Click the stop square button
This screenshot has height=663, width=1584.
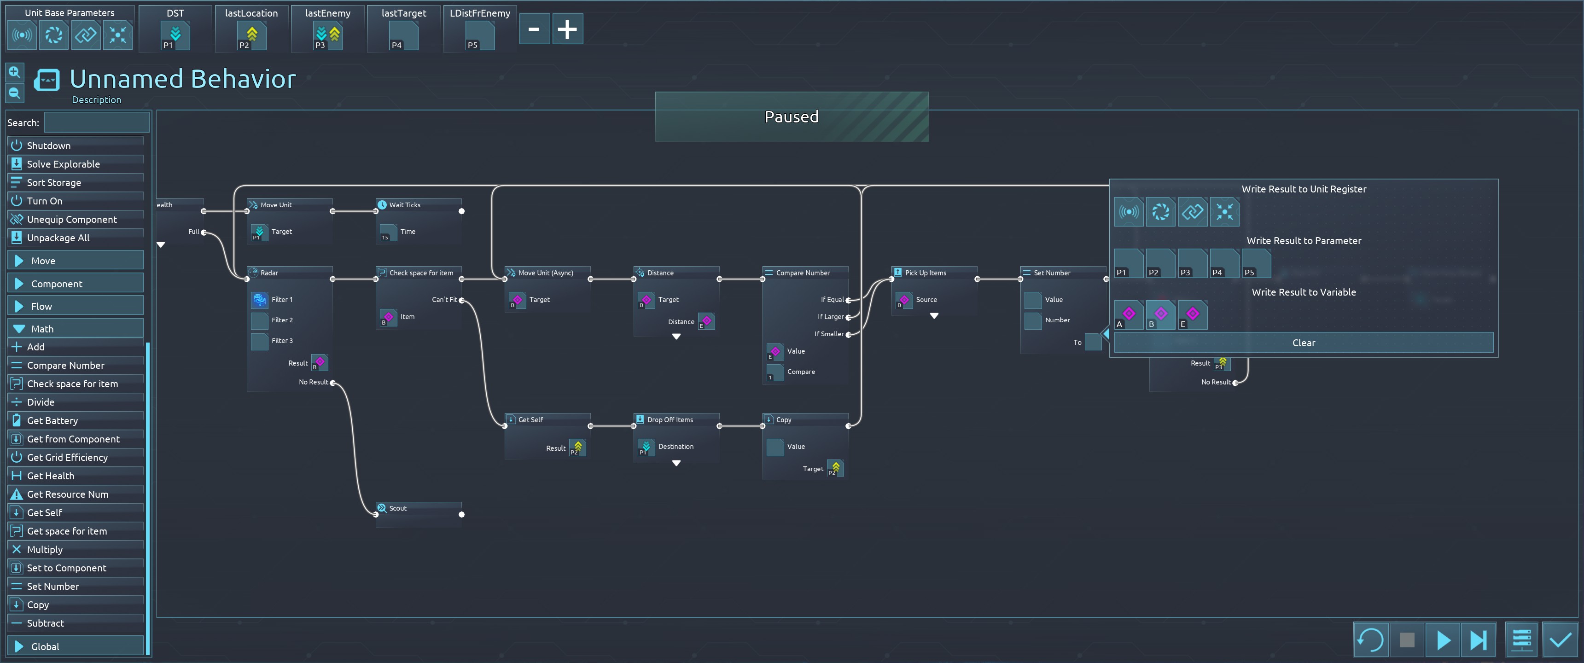[x=1407, y=640]
